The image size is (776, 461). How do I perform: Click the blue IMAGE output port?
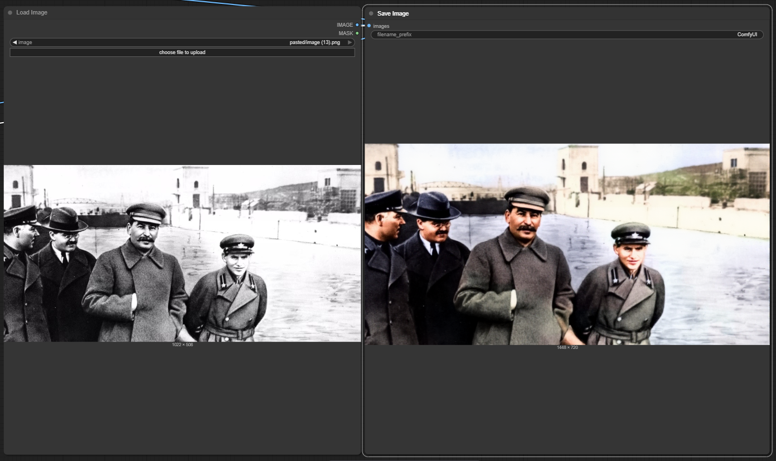[357, 25]
